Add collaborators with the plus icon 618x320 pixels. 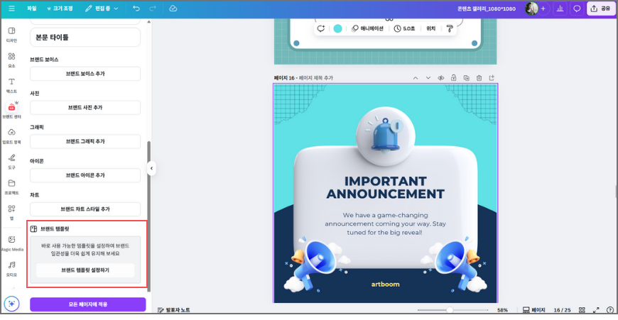(543, 9)
